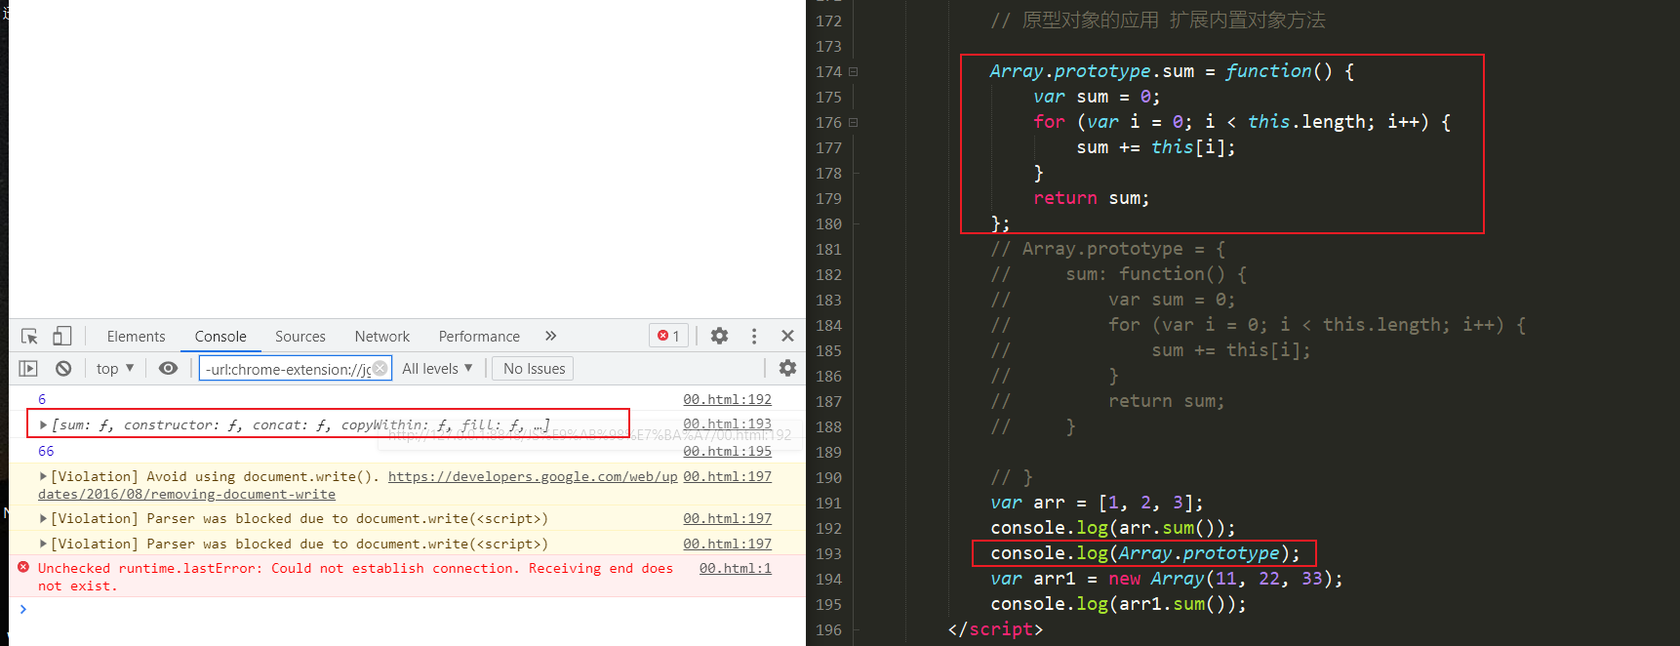The image size is (1680, 646).
Task: Open source link 00.html:192
Action: [727, 399]
